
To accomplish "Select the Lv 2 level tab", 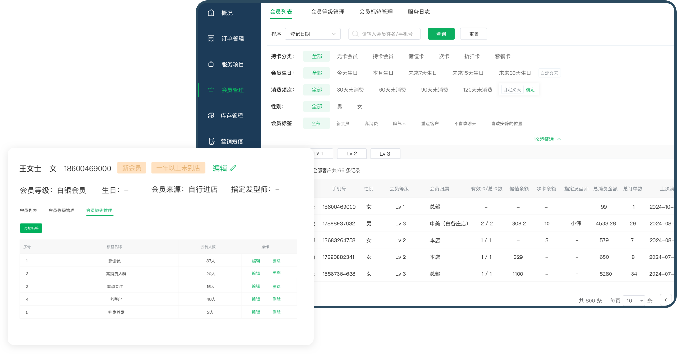I will click(352, 153).
